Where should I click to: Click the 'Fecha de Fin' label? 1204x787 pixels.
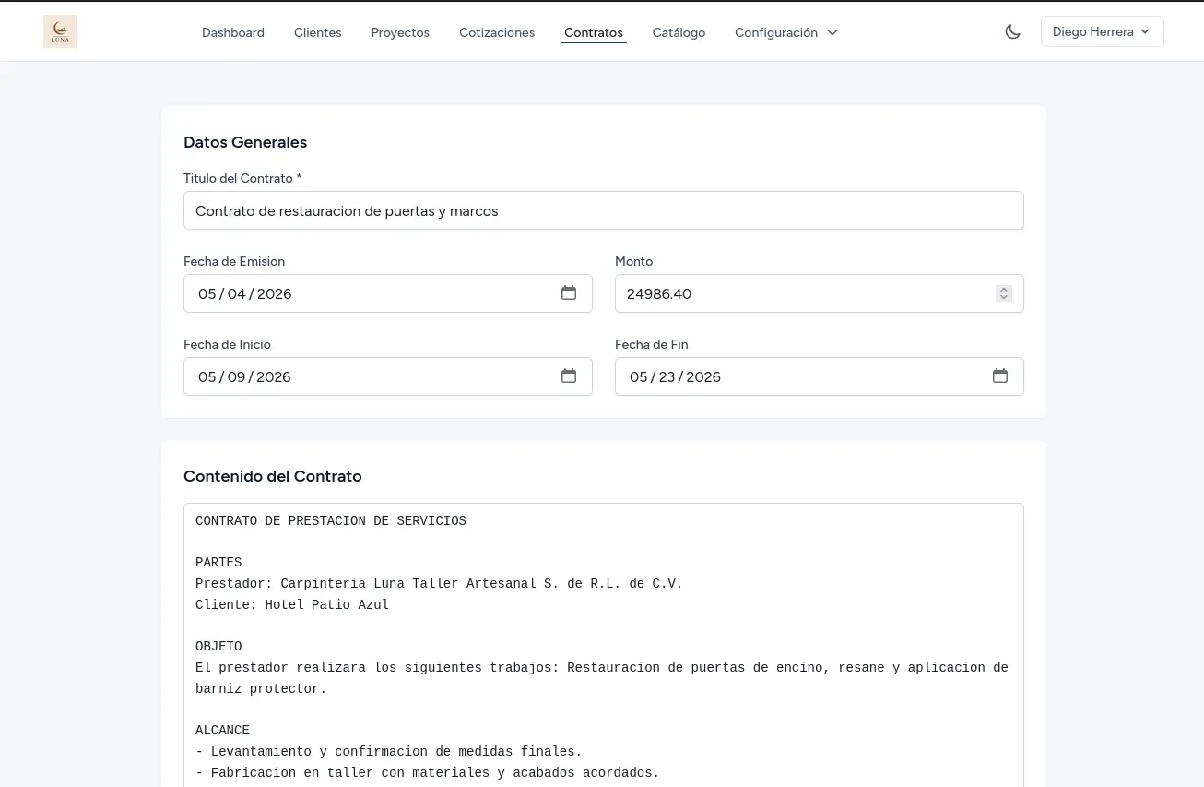[652, 344]
